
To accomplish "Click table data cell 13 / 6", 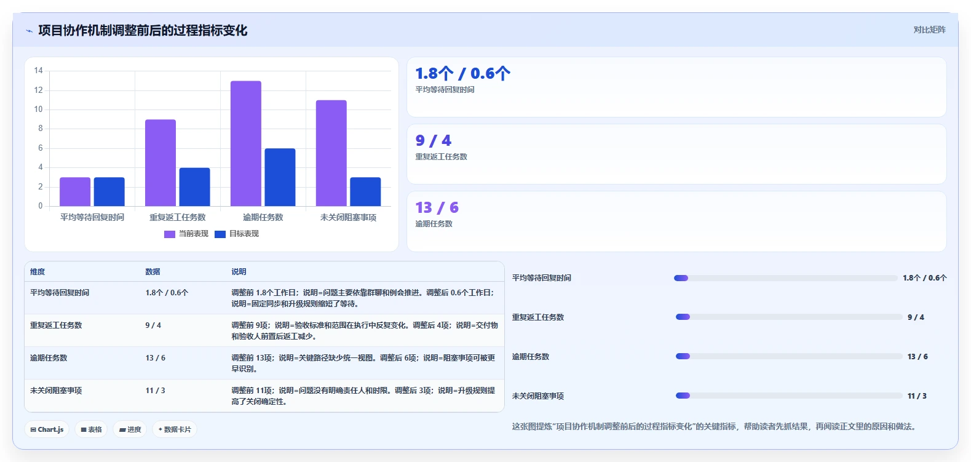I will coord(155,358).
